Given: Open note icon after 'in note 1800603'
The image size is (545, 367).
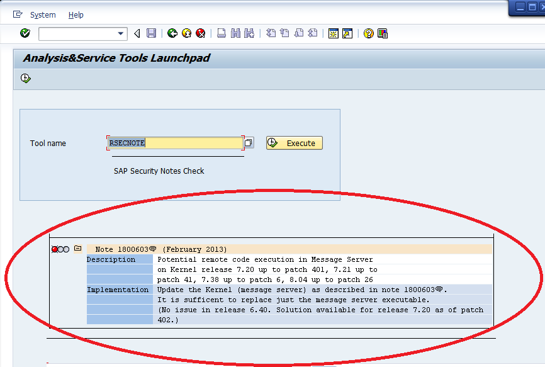Looking at the screenshot, I should click(x=439, y=289).
